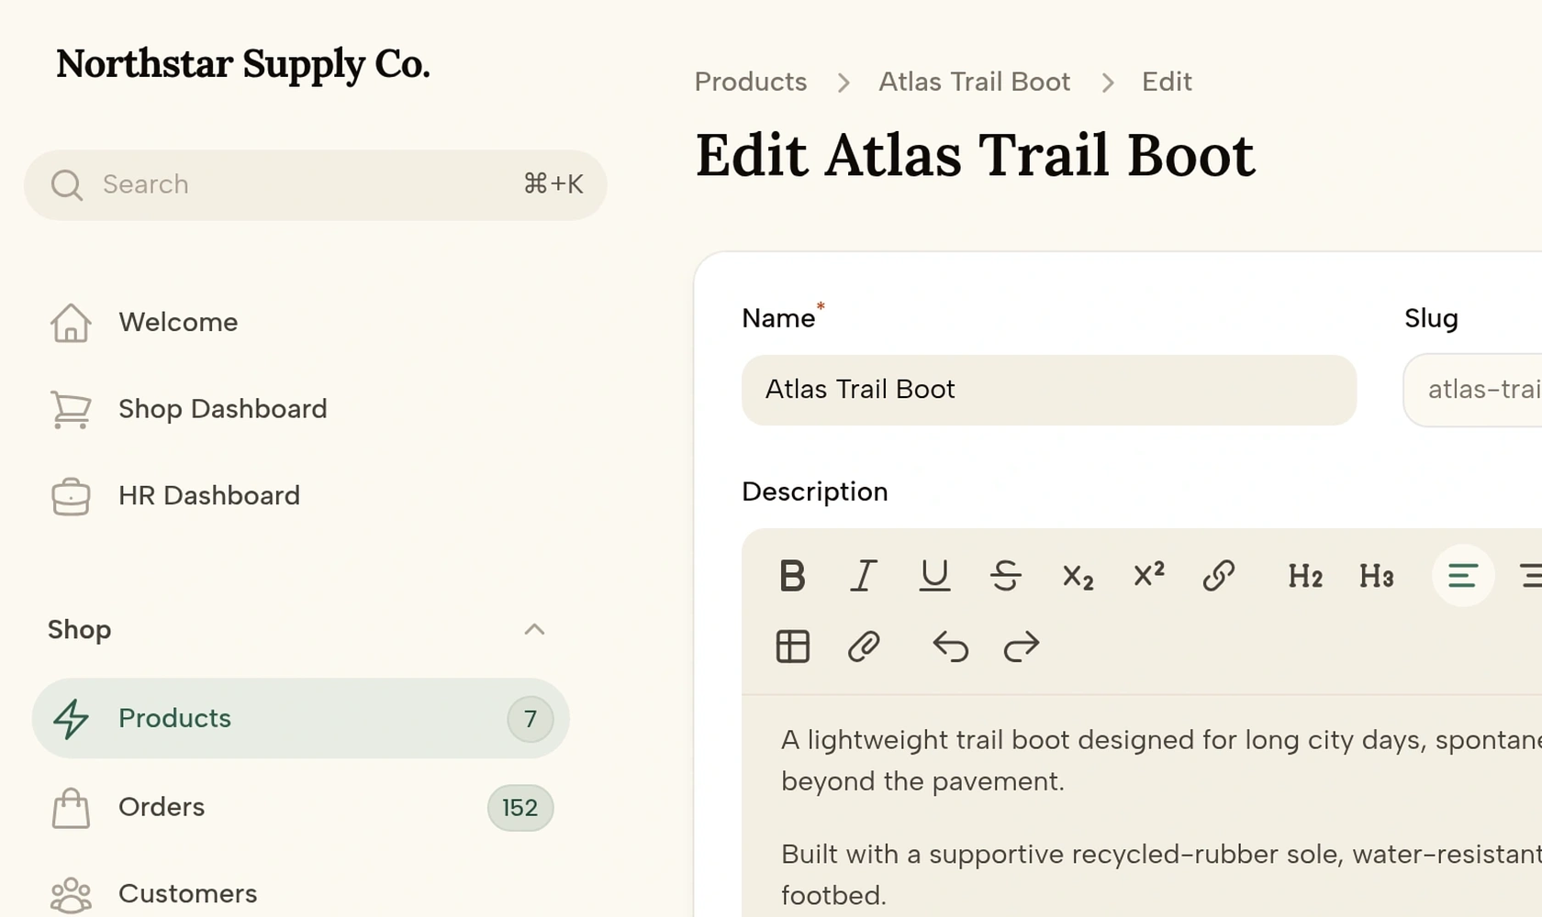
Task: Click the Edit breadcrumb item
Action: 1167,82
